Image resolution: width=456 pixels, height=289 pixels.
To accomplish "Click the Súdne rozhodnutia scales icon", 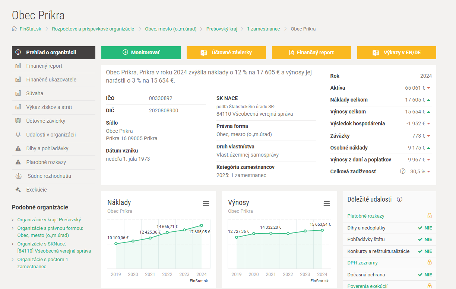I will 19,176.
